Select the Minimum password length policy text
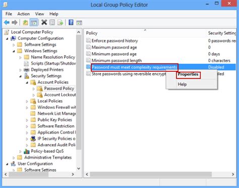 pos(116,61)
